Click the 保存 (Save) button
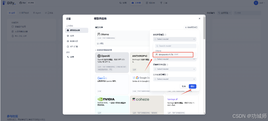This screenshot has width=268, height=121. tap(193, 86)
